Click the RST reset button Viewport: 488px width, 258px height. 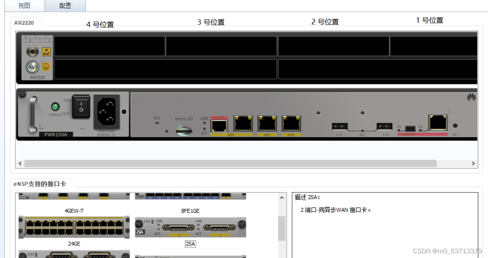455,126
